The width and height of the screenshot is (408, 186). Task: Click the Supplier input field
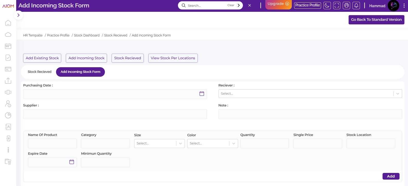click(115, 114)
